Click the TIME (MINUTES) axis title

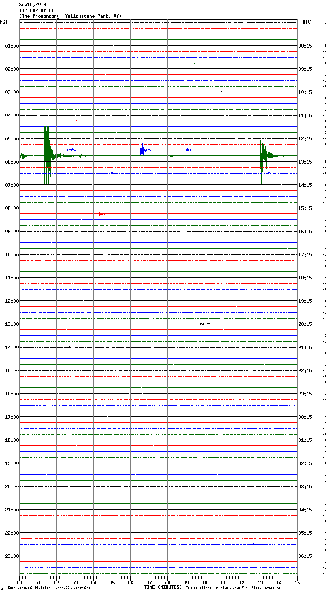[163, 587]
